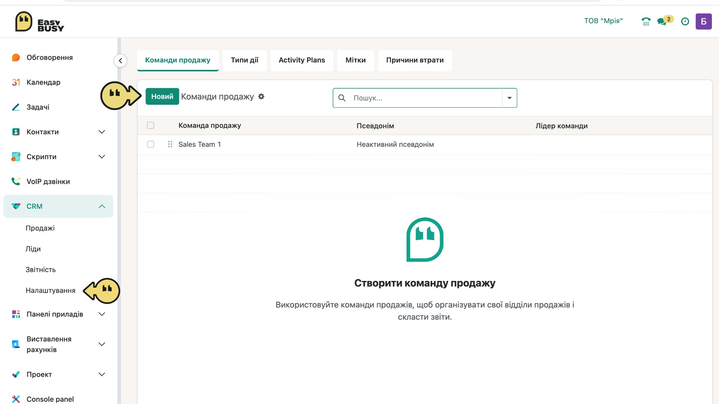This screenshot has height=404, width=719.
Task: Open the Мітки tab
Action: click(x=355, y=60)
